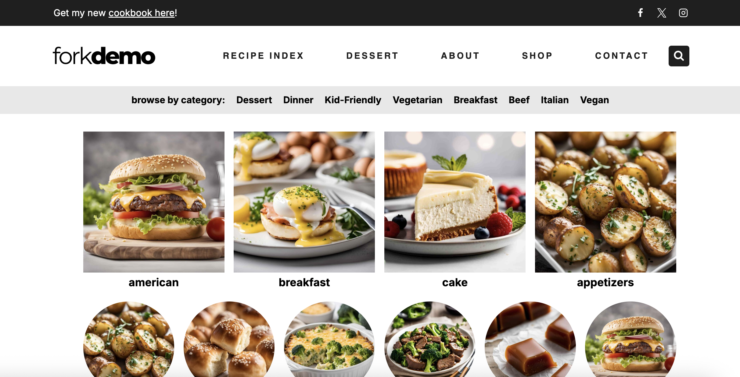Go to the About page
740x377 pixels.
coord(460,56)
